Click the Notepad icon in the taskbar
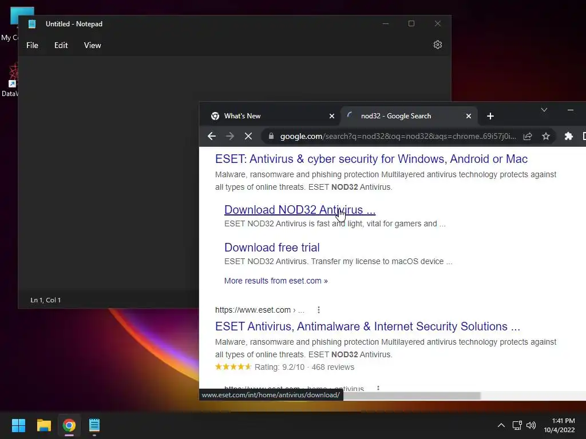The image size is (586, 439). 94,425
